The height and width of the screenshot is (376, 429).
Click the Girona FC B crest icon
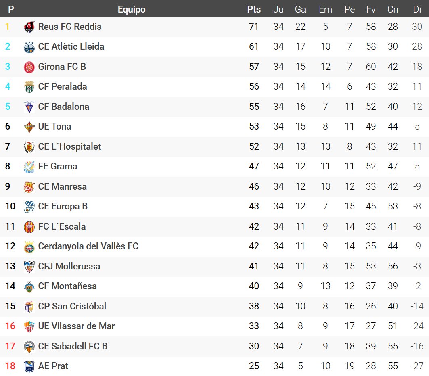(x=29, y=67)
